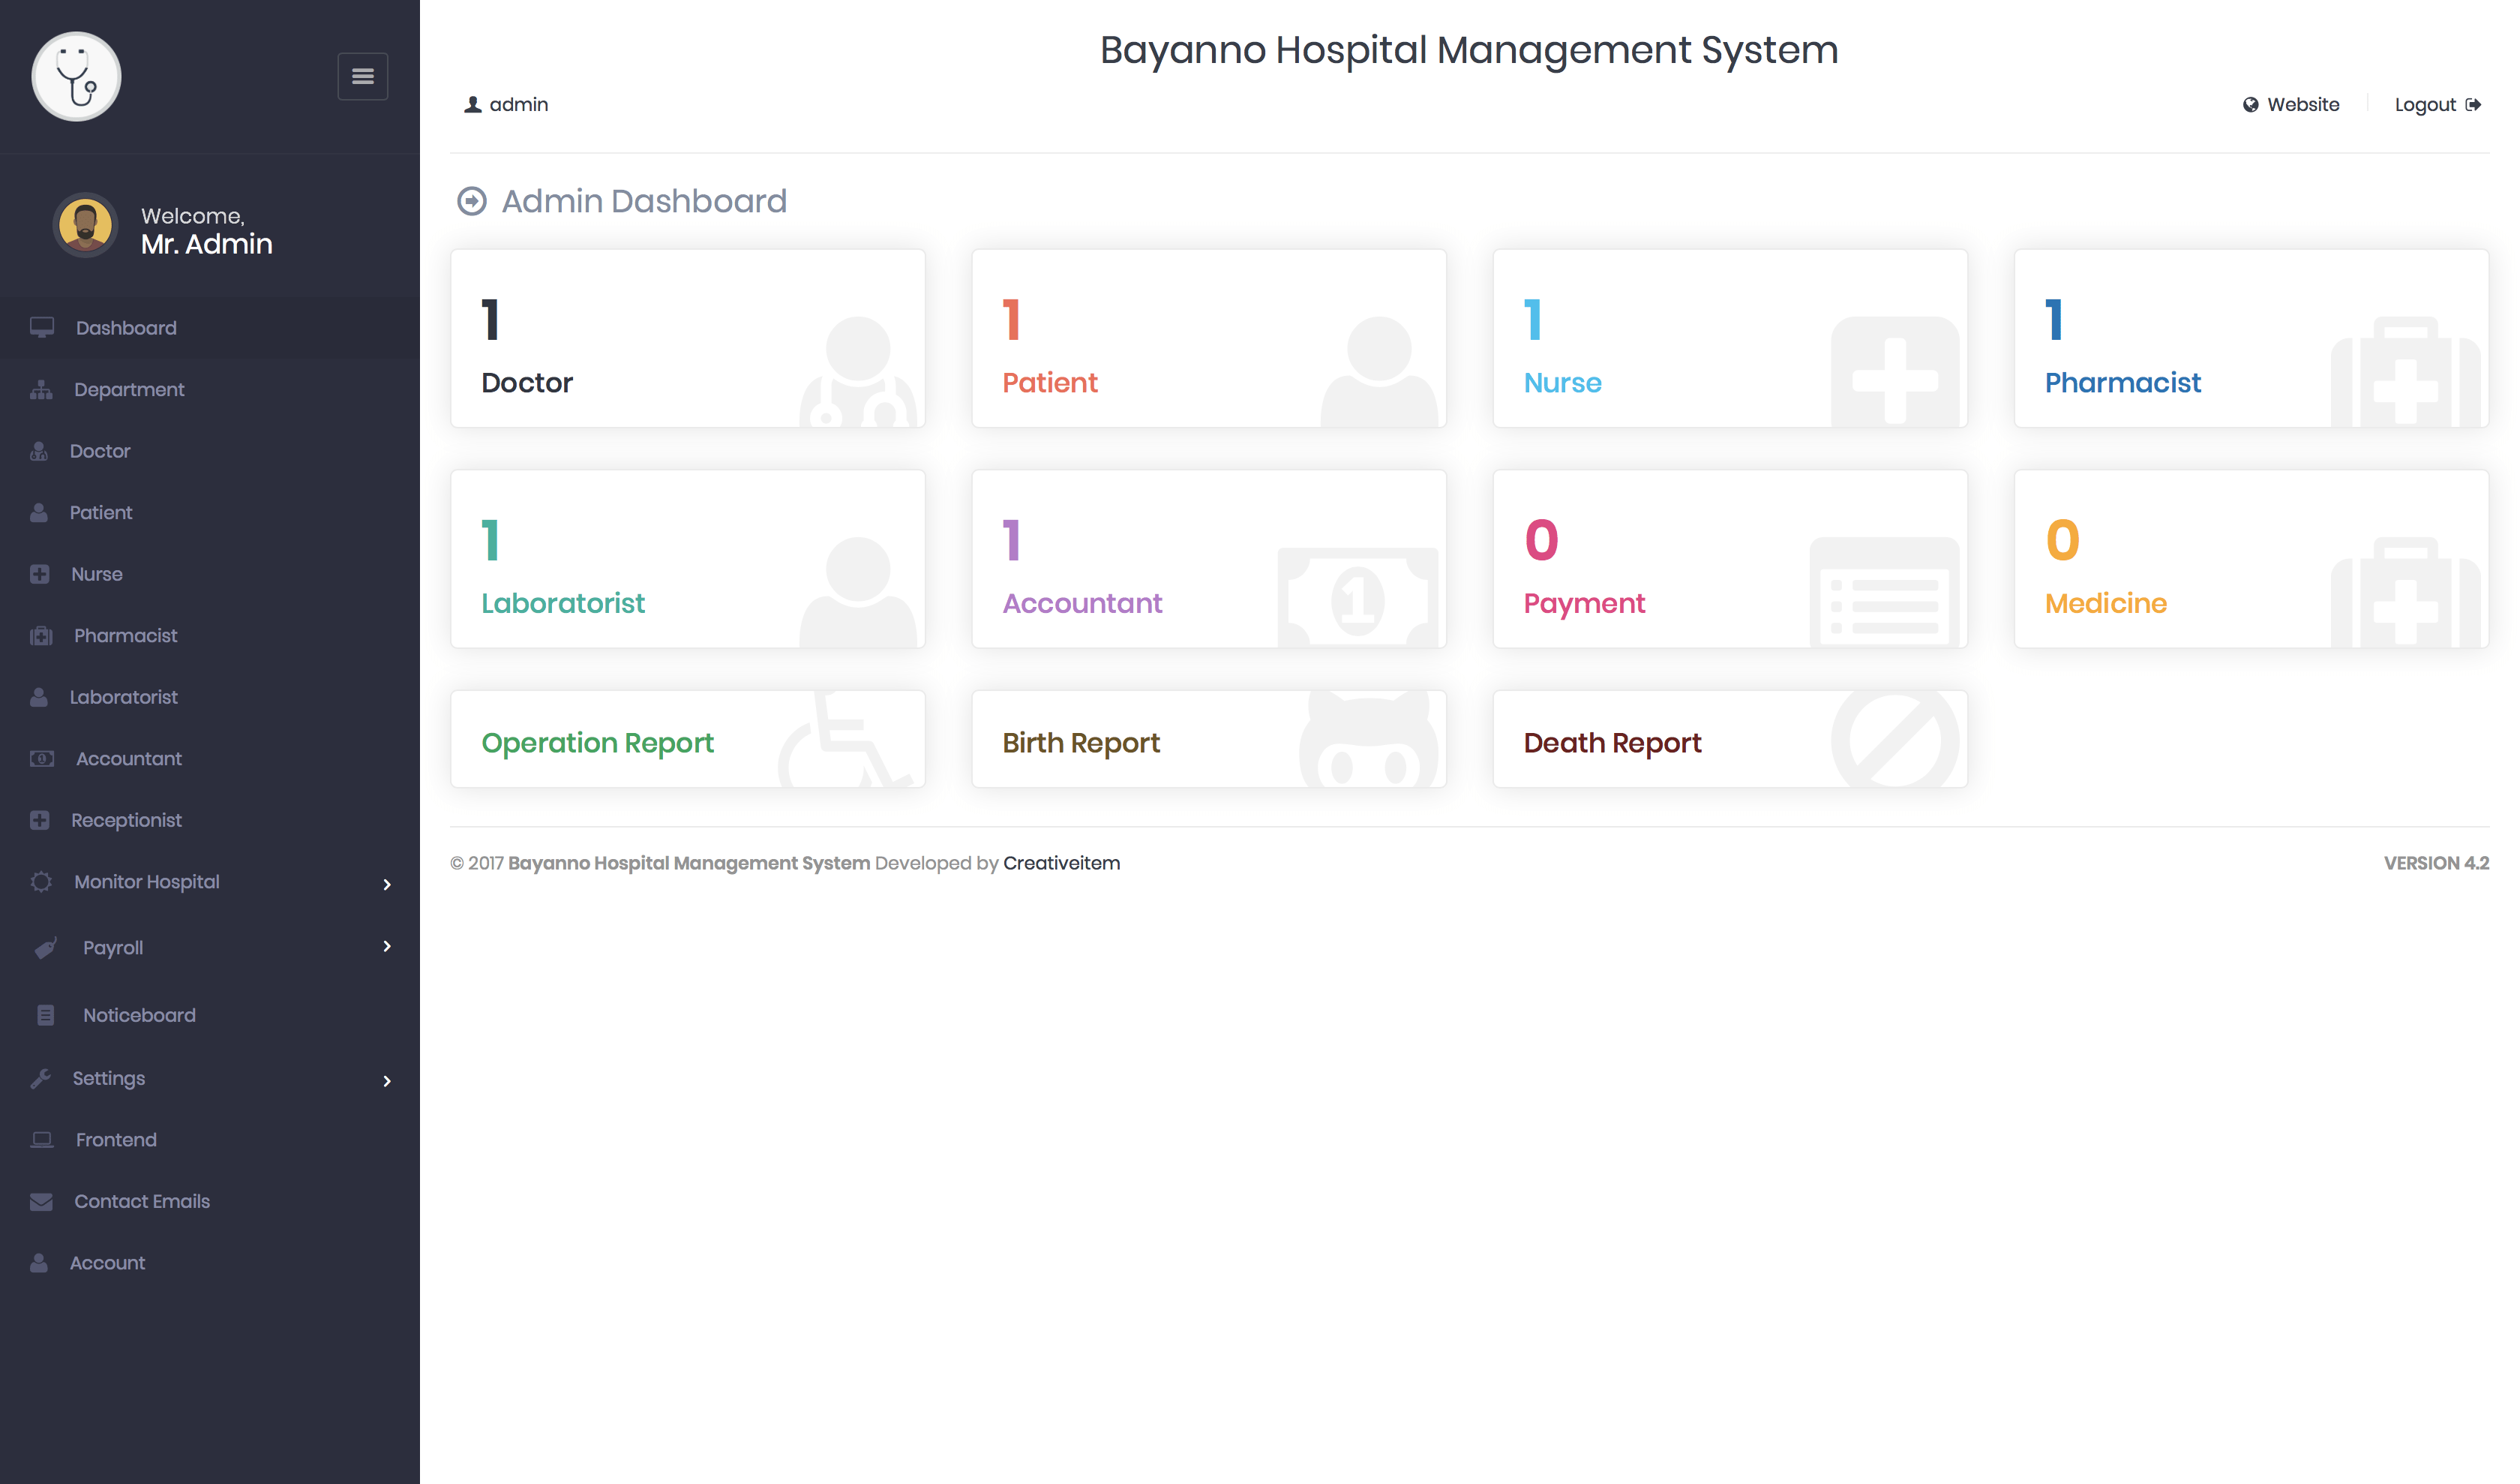Click the Accountant money sidebar icon
2520x1484 pixels.
pos(41,759)
